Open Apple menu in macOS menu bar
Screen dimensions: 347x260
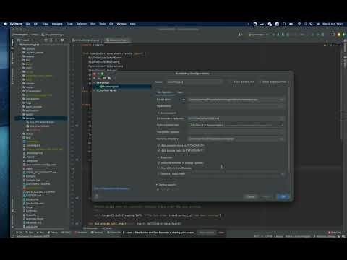tap(5, 24)
